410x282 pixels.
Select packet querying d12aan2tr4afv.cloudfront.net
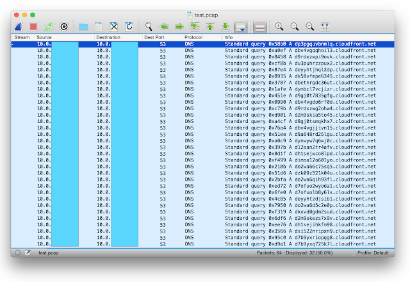coord(202,147)
